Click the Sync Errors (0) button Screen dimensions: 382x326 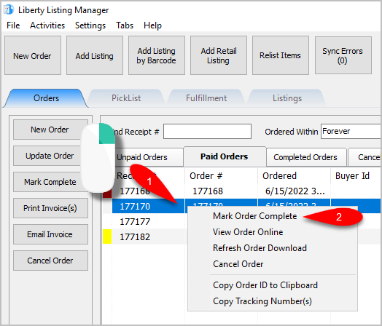pyautogui.click(x=343, y=55)
